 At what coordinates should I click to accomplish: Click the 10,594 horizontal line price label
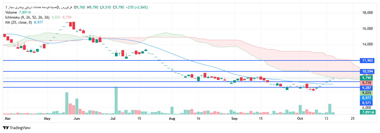click(368, 71)
